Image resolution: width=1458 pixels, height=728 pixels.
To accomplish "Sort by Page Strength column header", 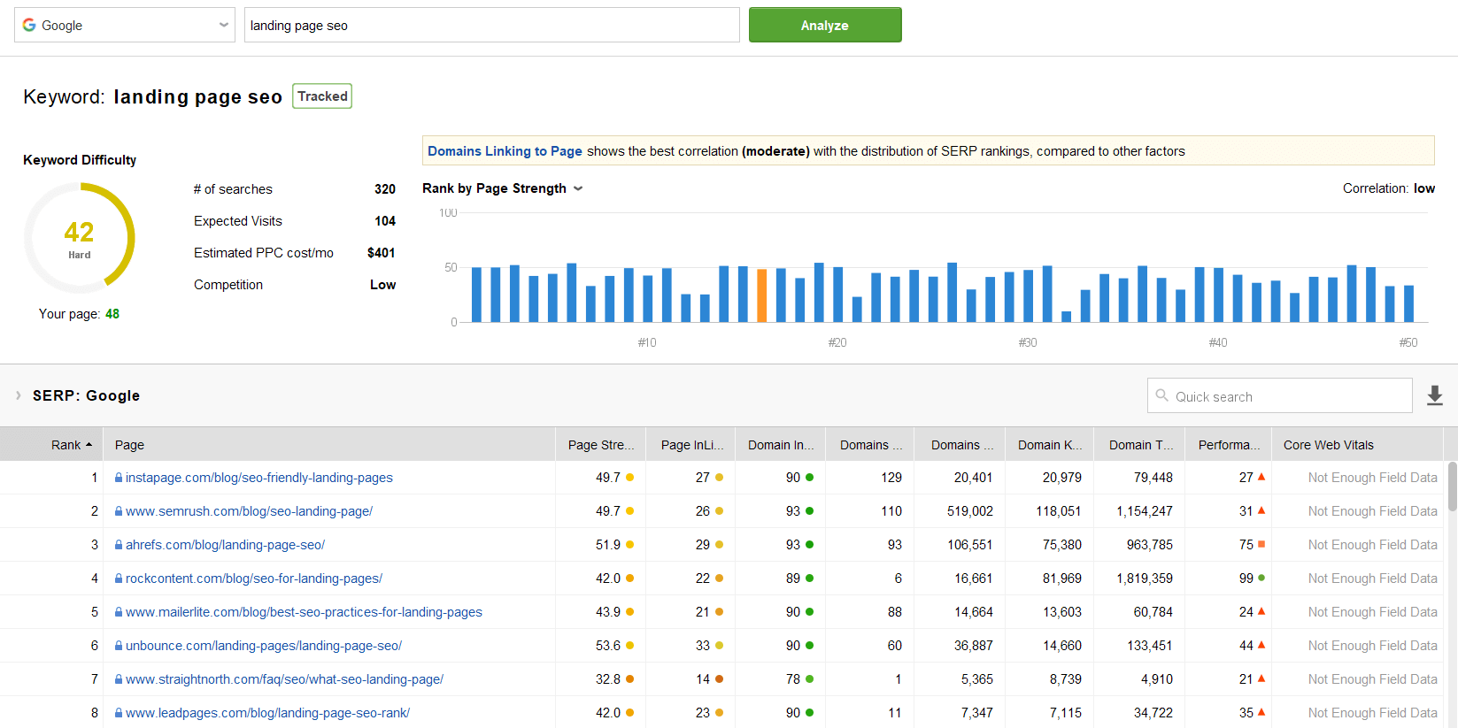I will (601, 445).
